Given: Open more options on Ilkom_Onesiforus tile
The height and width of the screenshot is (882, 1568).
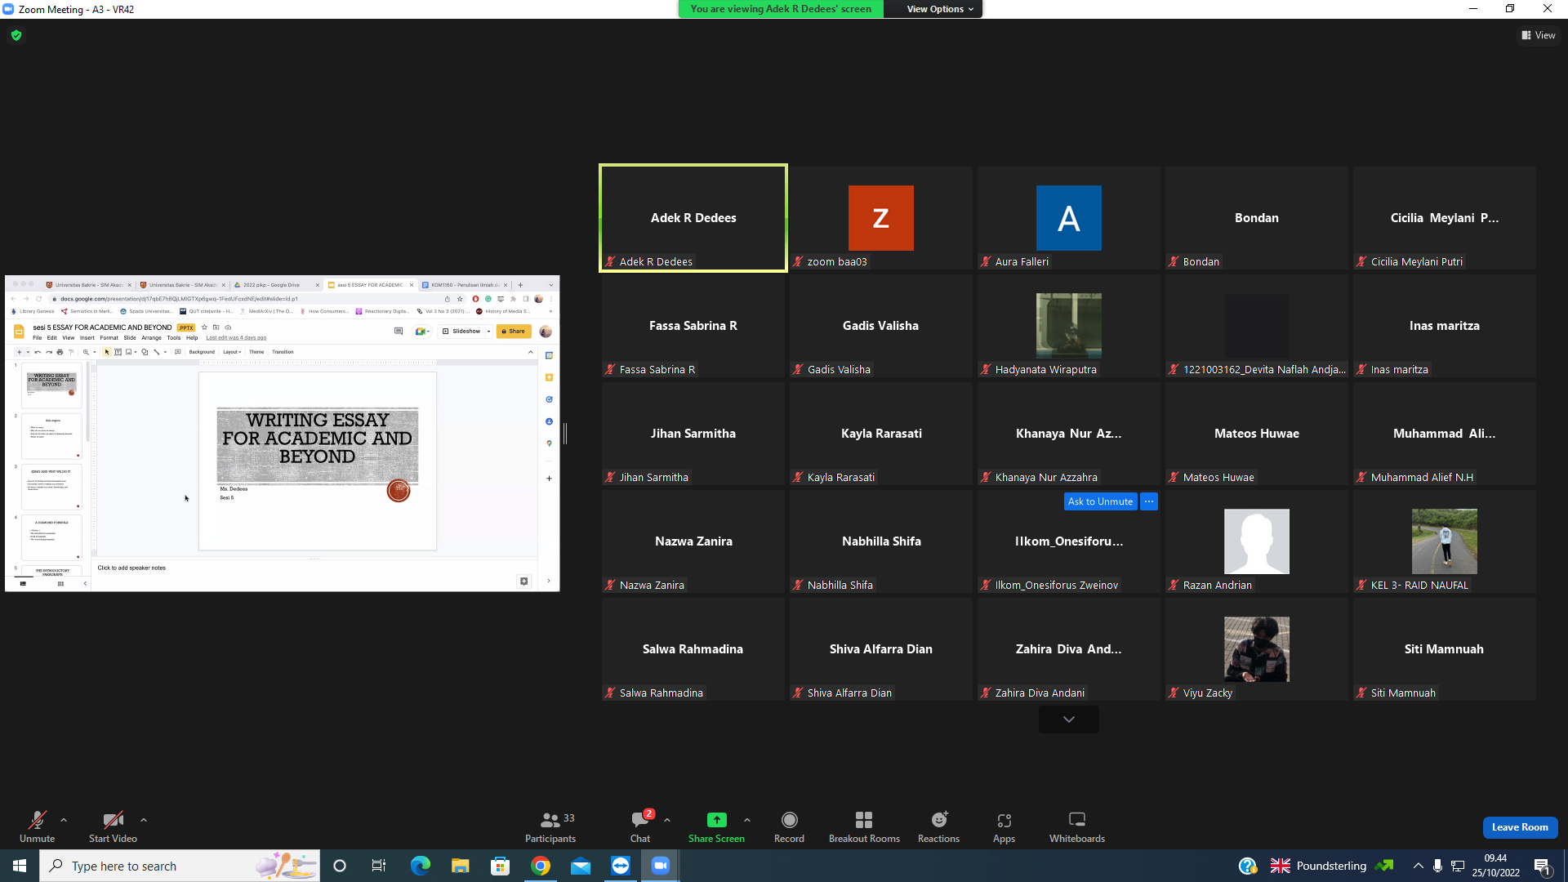Looking at the screenshot, I should pyautogui.click(x=1149, y=501).
